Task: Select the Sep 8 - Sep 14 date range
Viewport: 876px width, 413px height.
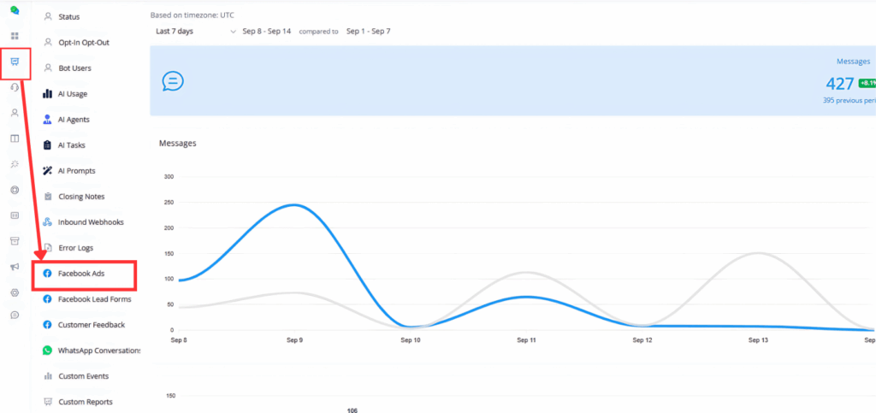Action: 267,31
